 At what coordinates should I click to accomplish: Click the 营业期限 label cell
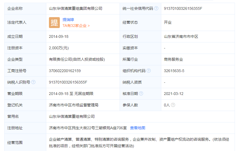pos(25,94)
